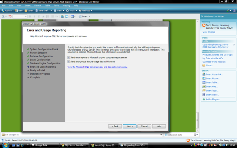Click the insert picture icon in formatting bar

[x=67, y=16]
